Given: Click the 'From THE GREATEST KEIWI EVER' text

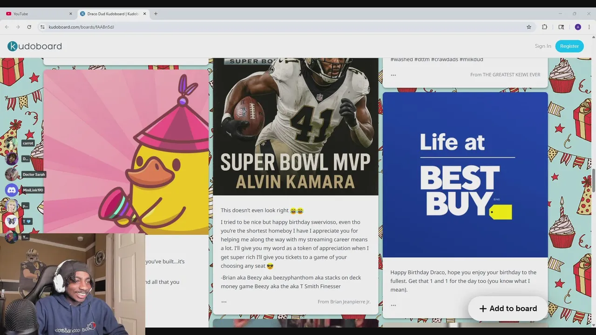Looking at the screenshot, I should [505, 74].
